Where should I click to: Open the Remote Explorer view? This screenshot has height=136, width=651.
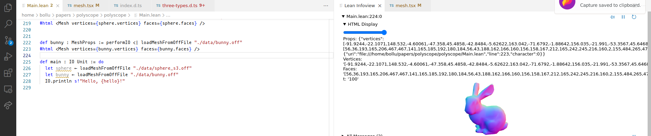click(x=8, y=89)
